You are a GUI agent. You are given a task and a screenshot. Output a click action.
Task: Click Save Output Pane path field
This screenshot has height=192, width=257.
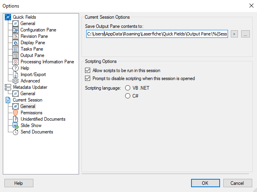tap(157, 34)
